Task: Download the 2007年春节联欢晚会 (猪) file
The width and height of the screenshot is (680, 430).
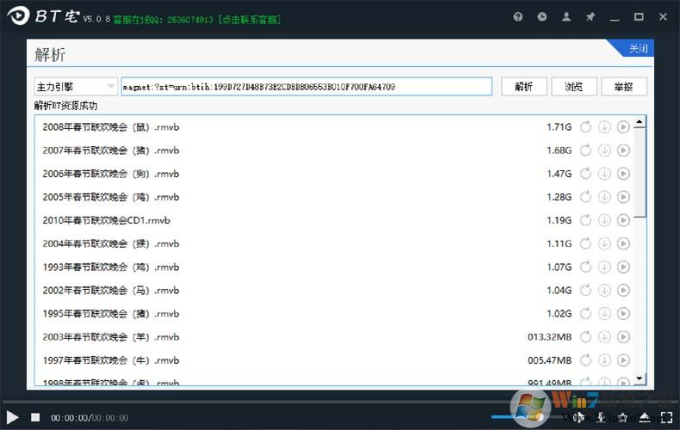Action: point(604,150)
